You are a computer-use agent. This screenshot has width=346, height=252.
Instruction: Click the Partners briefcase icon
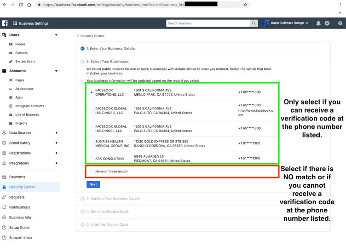pos(11,53)
